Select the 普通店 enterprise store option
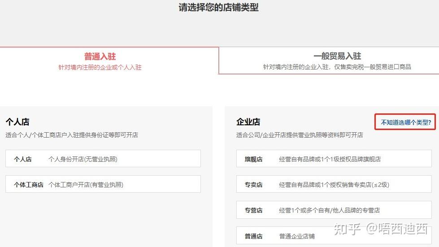 (334, 235)
